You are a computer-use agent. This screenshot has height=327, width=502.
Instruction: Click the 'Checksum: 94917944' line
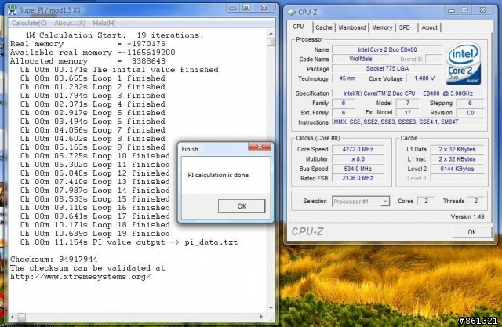click(x=54, y=259)
